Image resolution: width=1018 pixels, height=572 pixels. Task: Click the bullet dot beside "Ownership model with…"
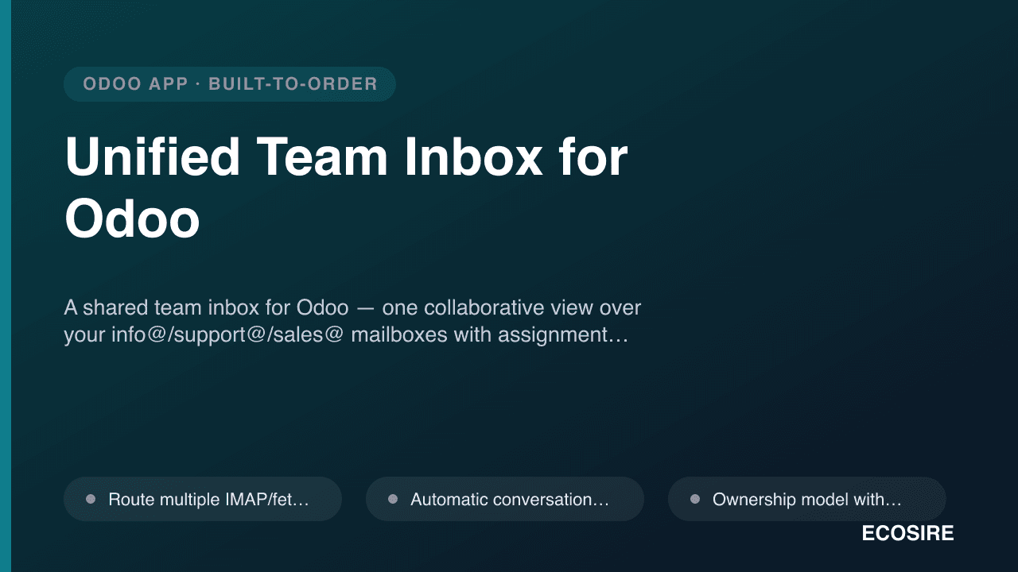[695, 499]
